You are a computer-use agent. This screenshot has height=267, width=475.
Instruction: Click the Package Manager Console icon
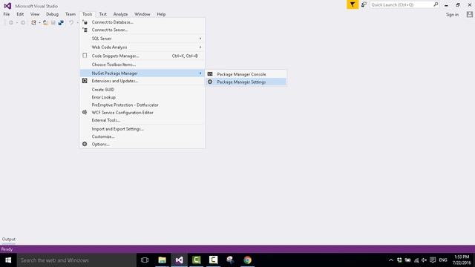coord(210,74)
